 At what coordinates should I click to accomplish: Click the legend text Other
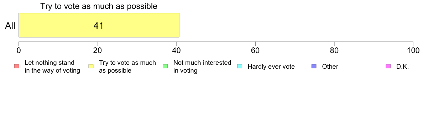pyautogui.click(x=330, y=67)
